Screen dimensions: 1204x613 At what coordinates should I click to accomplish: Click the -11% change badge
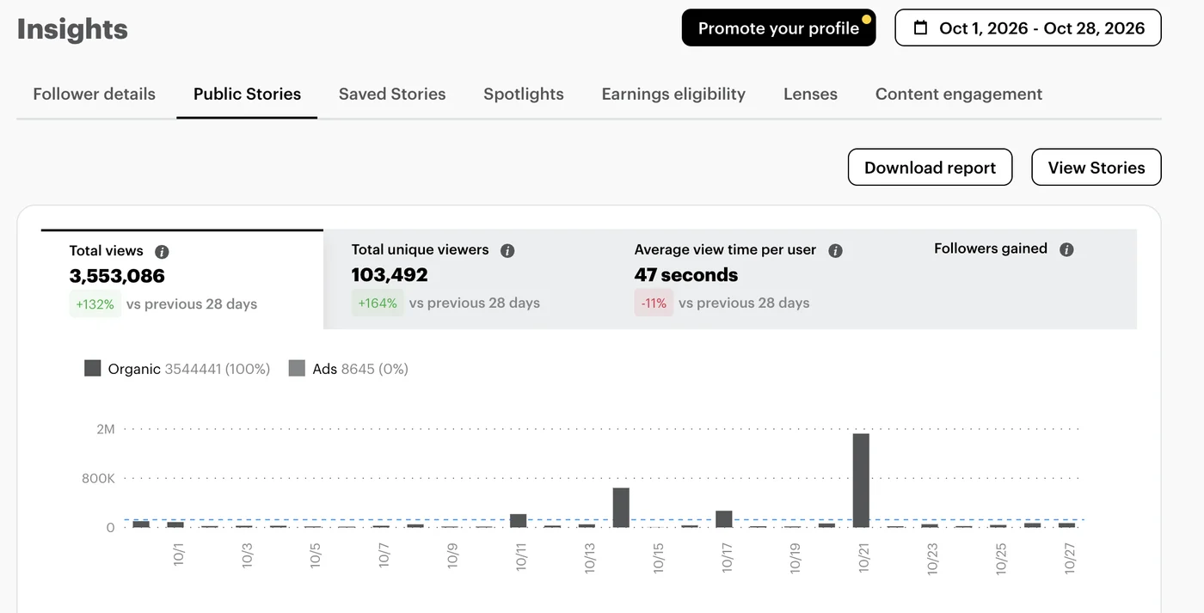pyautogui.click(x=654, y=303)
